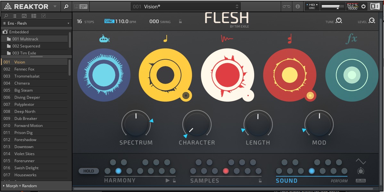
Task: Select the teal fx engine disc
Action: click(x=352, y=75)
